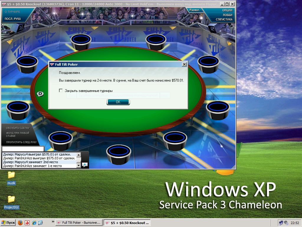The height and width of the screenshot is (227, 302).
Task: Toggle 'ФОЛД ПРИ ЛЮБОЙ СТАВКЕ' option
Action: [17, 134]
